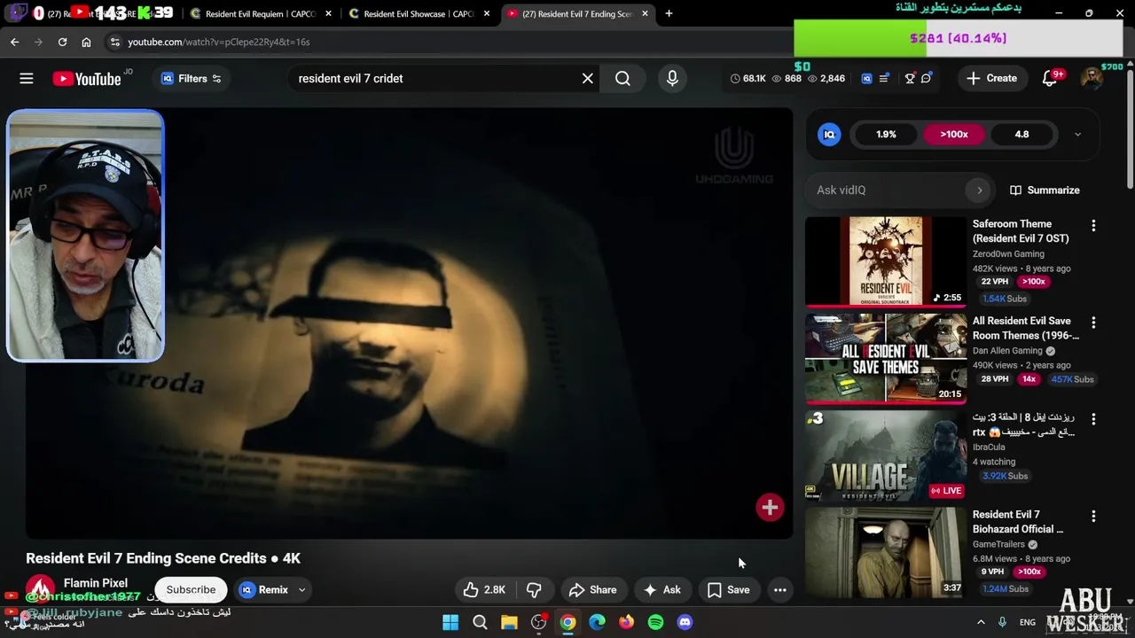Open the Windows Start menu

coord(450,622)
